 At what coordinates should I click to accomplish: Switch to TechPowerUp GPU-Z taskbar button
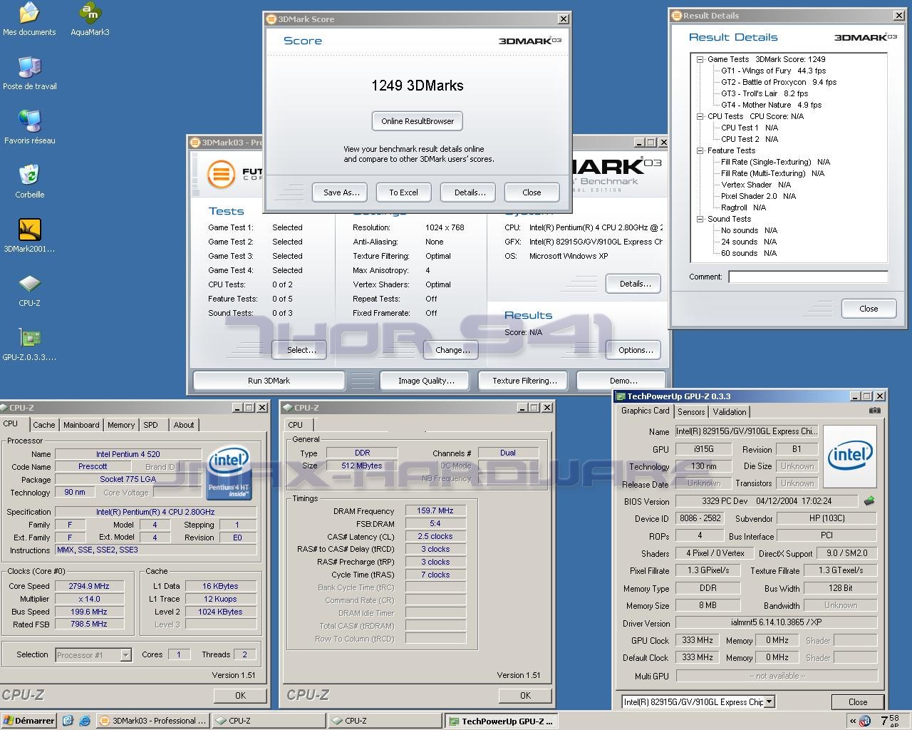(x=501, y=721)
